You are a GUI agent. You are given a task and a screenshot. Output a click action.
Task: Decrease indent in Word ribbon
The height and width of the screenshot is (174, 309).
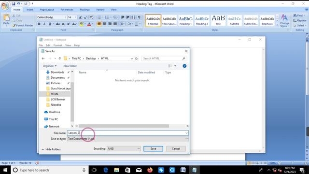(122, 17)
